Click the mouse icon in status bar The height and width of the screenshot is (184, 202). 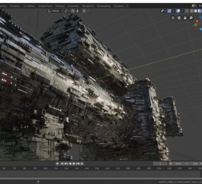click(38, 182)
